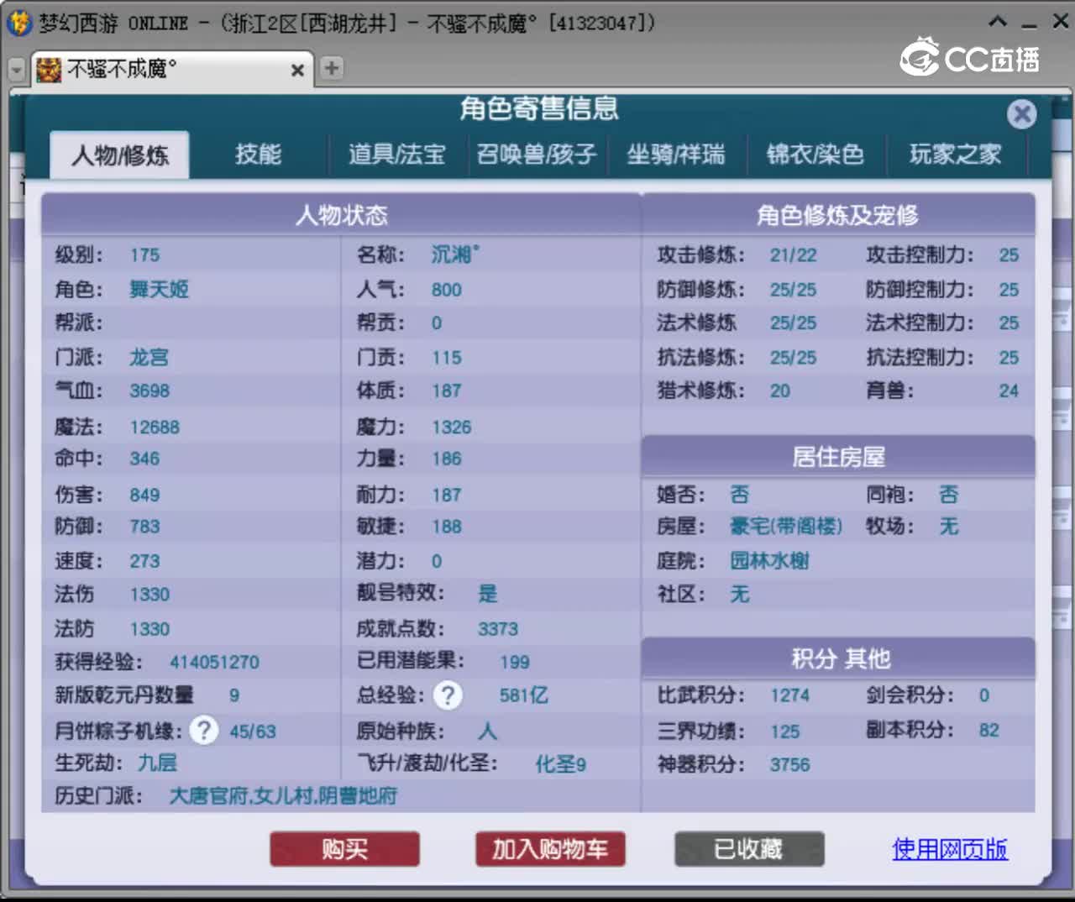The image size is (1075, 902).
Task: Click the 生死劫 value 九层
Action: click(x=157, y=763)
